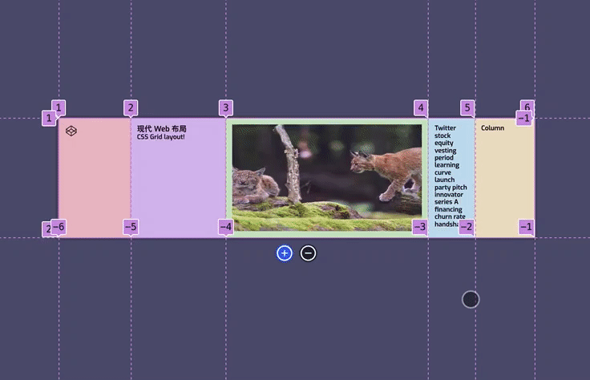The height and width of the screenshot is (380, 590).
Task: Click the '现代 Web 布局' heading
Action: pyautogui.click(x=162, y=129)
